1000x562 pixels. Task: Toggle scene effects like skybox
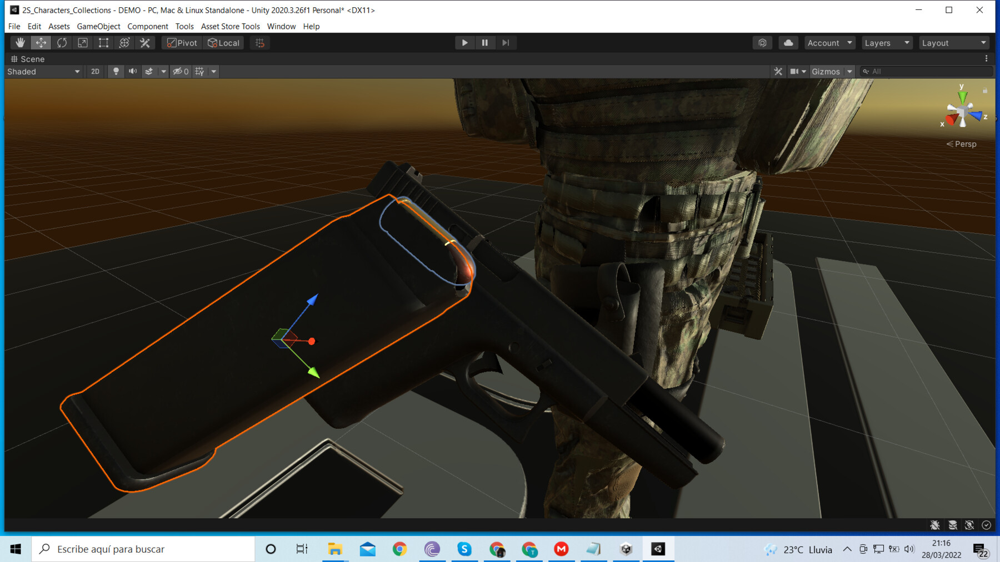pos(149,72)
